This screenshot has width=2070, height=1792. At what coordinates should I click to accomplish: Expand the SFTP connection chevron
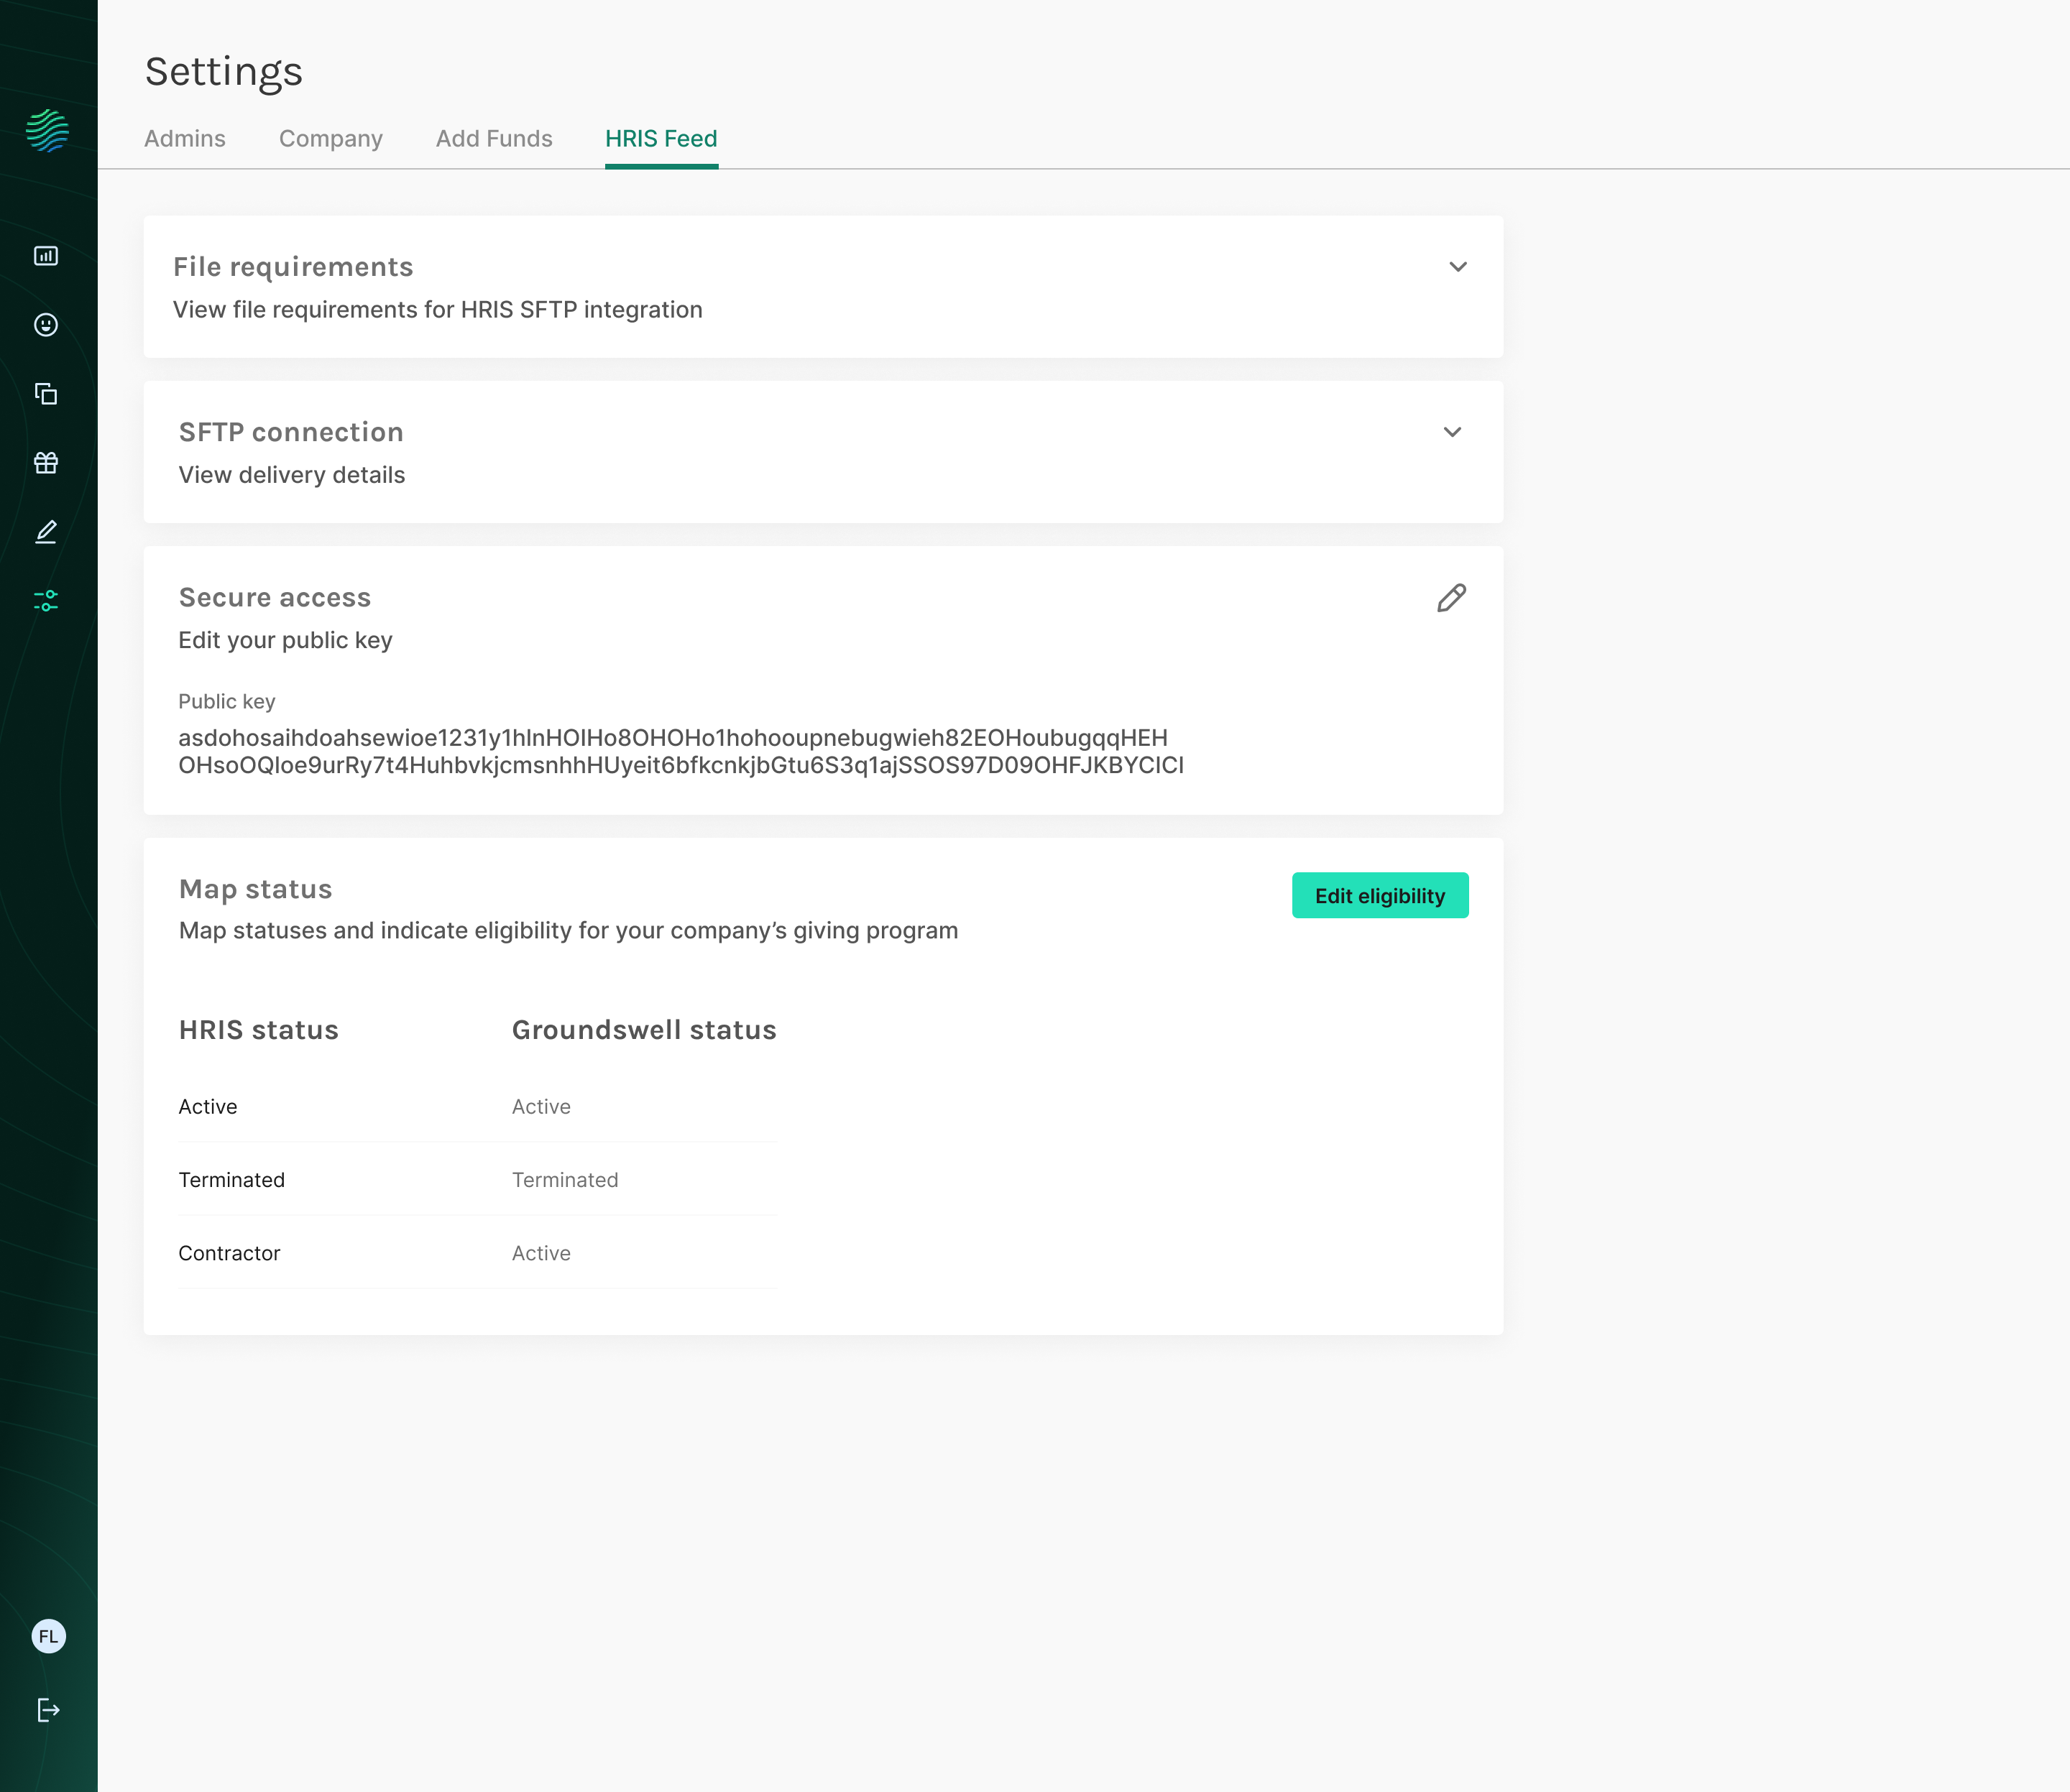tap(1452, 432)
